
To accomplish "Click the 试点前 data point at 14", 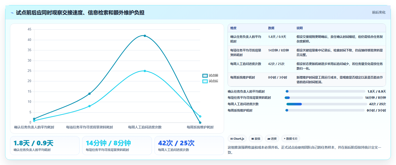I will (x=89, y=94).
